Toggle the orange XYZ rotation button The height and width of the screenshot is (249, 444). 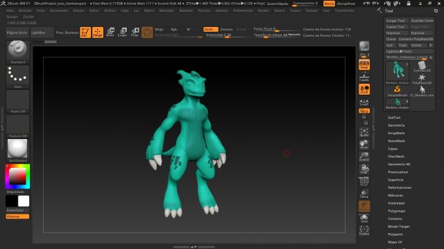364,111
